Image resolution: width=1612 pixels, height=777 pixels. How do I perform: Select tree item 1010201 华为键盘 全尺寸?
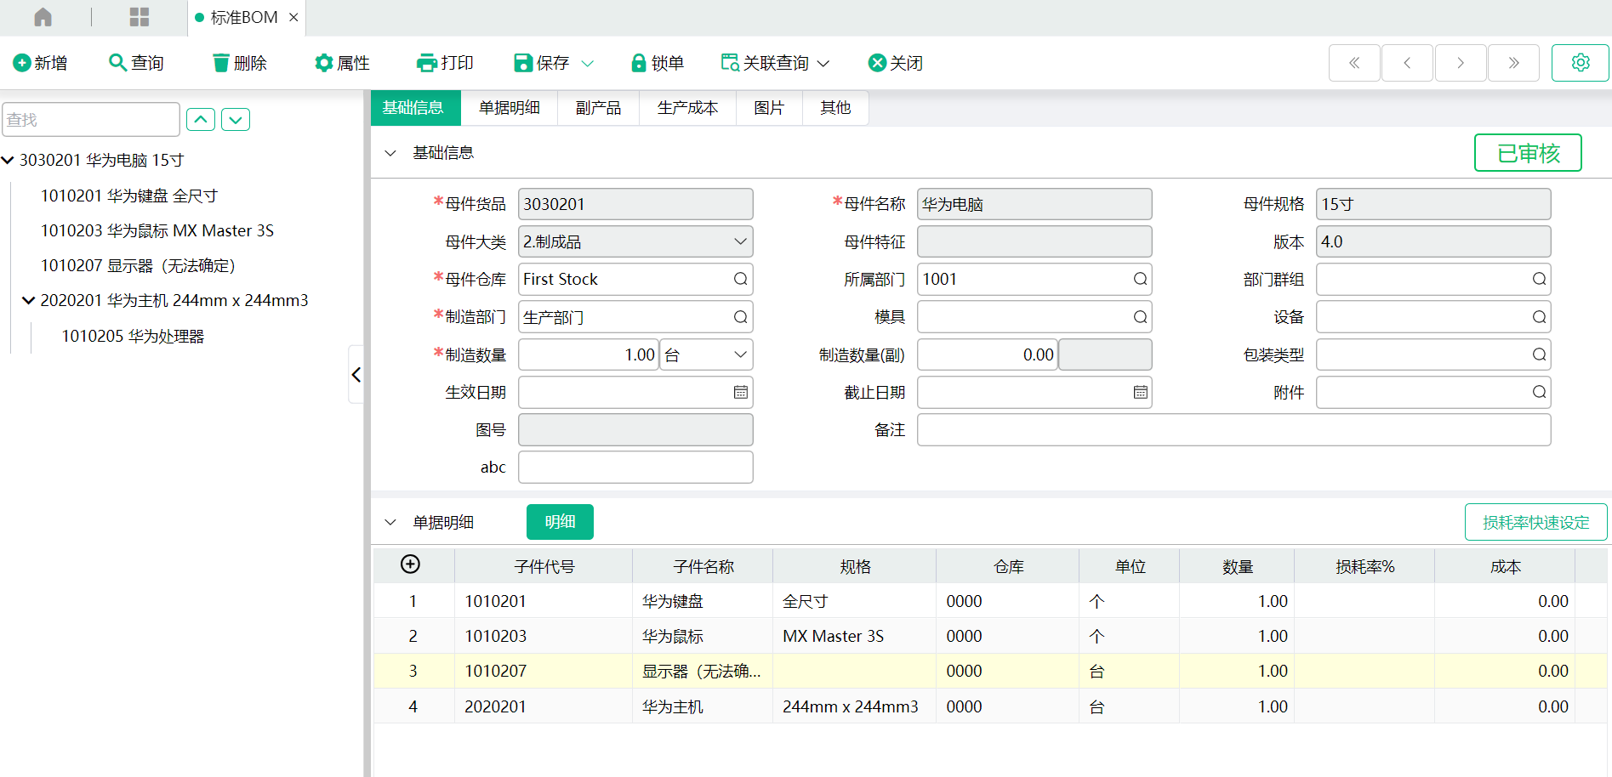(x=129, y=196)
